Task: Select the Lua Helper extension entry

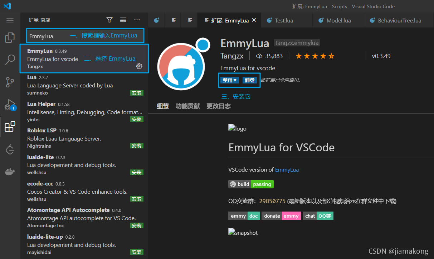Action: [x=84, y=112]
